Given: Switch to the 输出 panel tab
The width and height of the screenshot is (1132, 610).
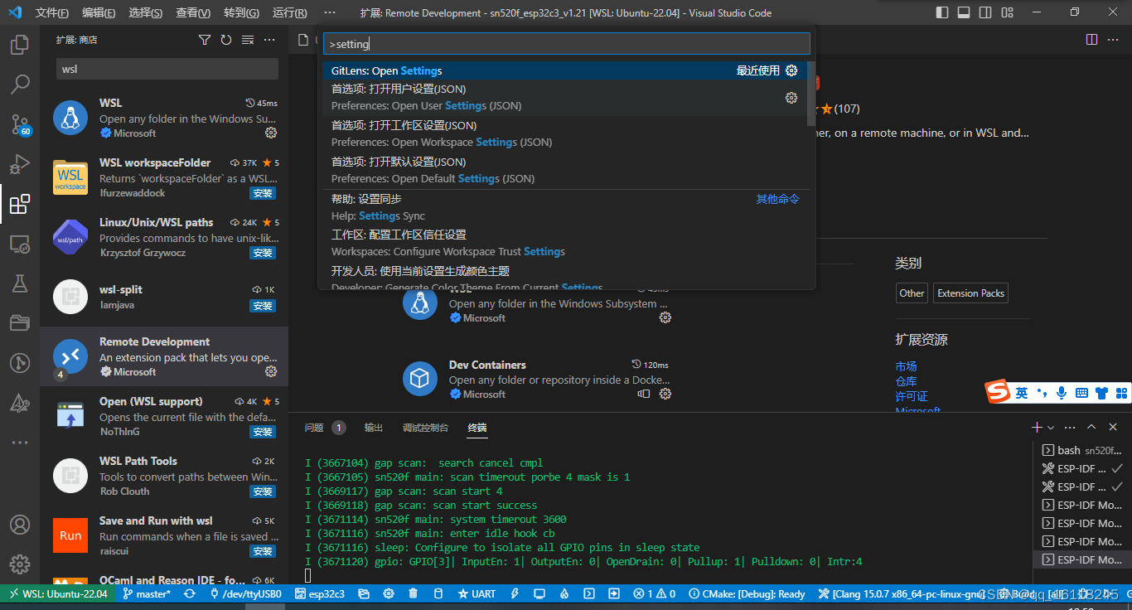Looking at the screenshot, I should (374, 428).
